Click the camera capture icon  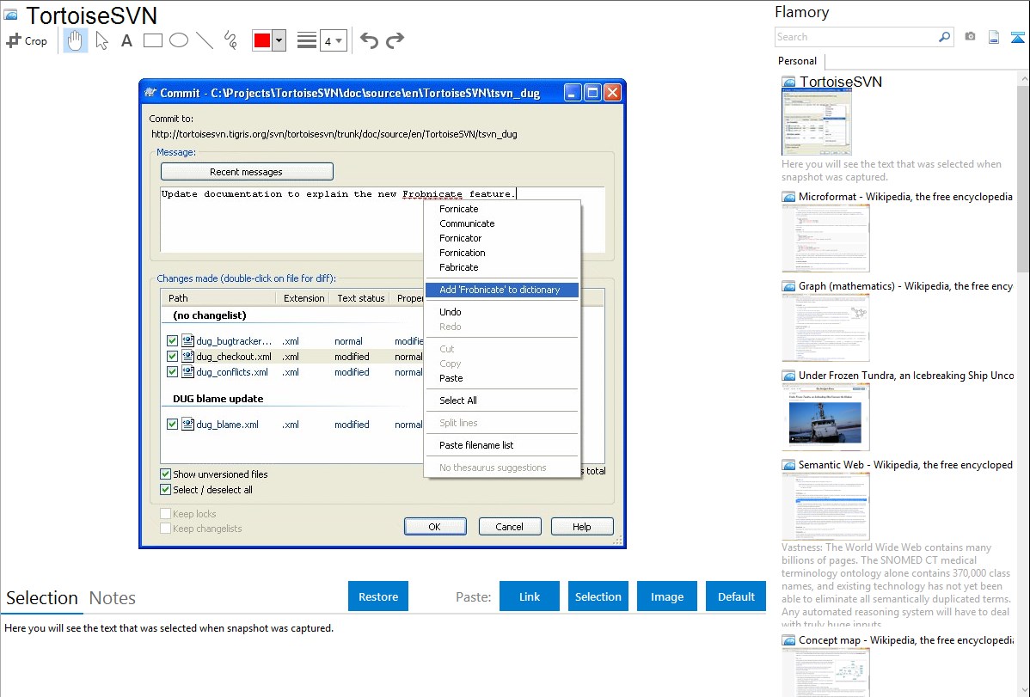970,37
